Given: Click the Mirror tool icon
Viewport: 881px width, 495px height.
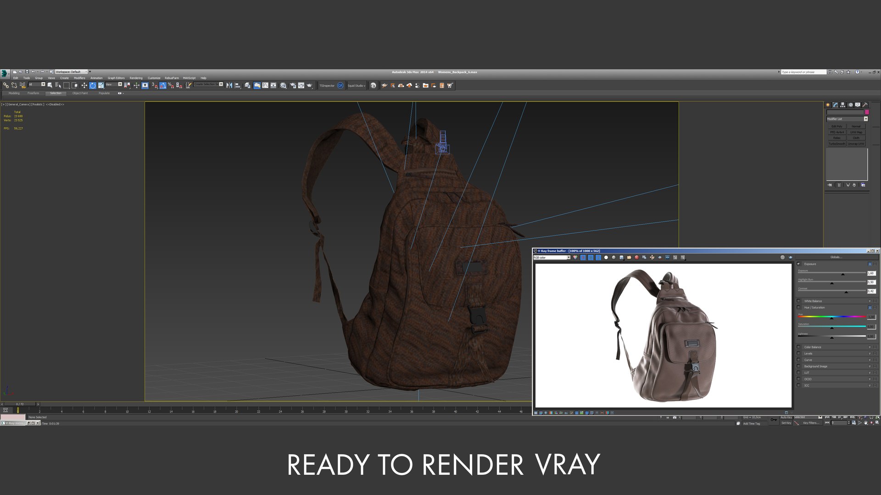Looking at the screenshot, I should click(x=229, y=85).
